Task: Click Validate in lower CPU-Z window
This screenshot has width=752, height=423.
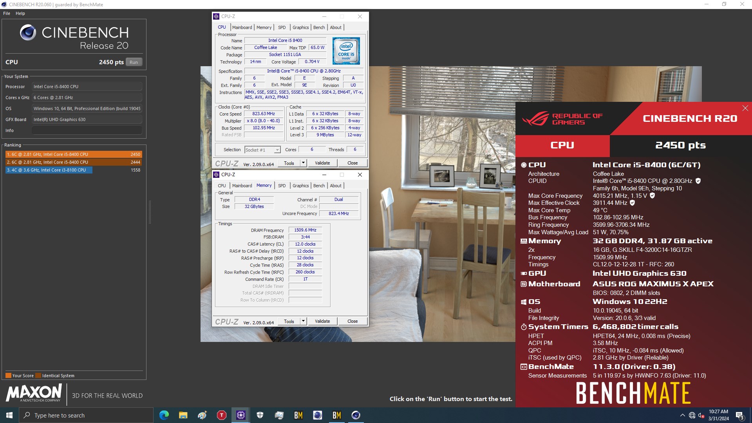Action: tap(322, 321)
